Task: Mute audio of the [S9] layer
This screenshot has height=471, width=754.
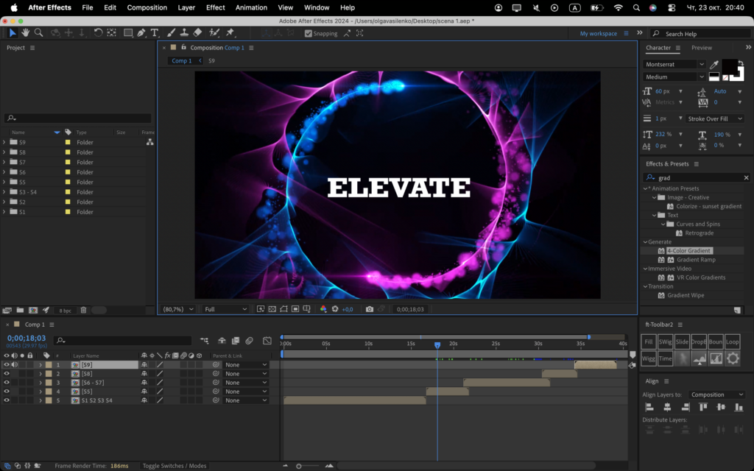Action: pos(15,365)
